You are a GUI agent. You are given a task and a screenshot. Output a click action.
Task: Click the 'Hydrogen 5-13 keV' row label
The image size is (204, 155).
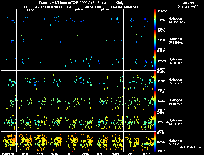tap(175, 143)
